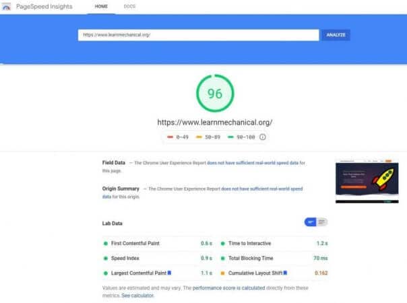Click the 0.162 Cumulative Layout Shift value

(321, 273)
